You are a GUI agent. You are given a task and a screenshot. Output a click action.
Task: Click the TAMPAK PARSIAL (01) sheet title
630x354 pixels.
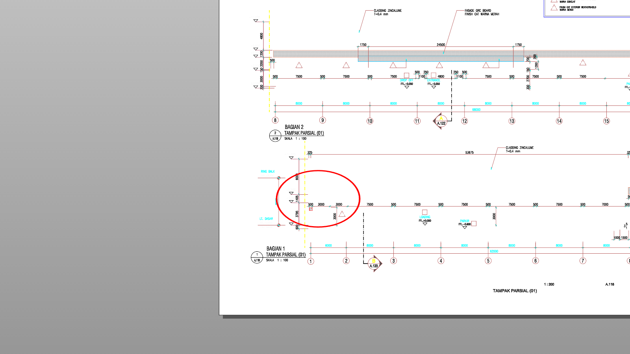pos(515,291)
